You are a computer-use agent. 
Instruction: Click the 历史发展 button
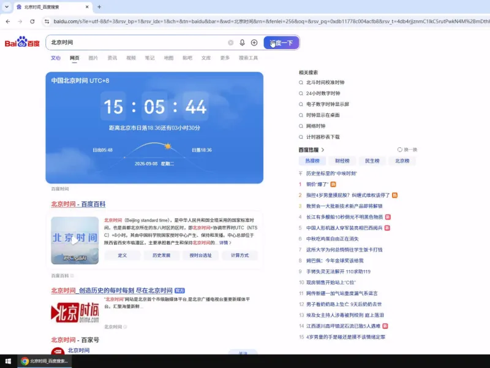161,255
